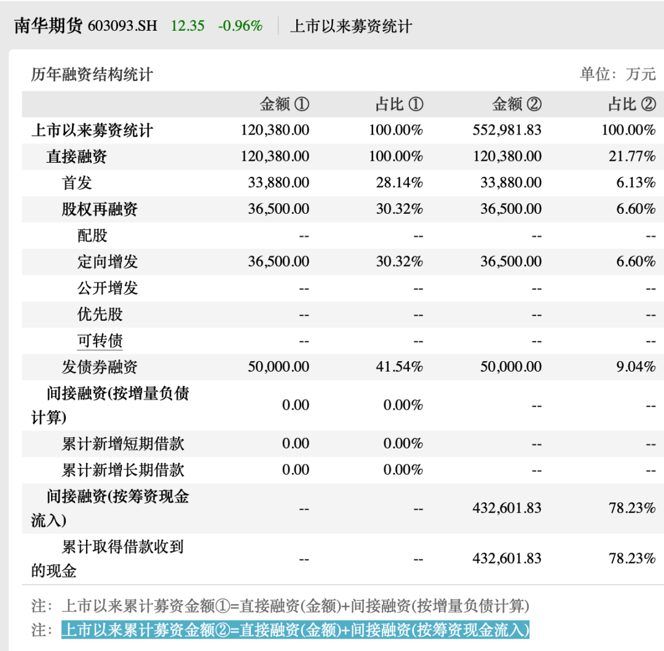This screenshot has width=664, height=651.
Task: Select the 股权再融资 row label
Action: (100, 209)
